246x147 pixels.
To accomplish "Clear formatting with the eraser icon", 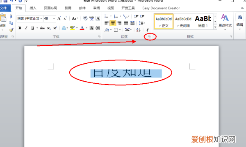I will (x=85, y=18).
